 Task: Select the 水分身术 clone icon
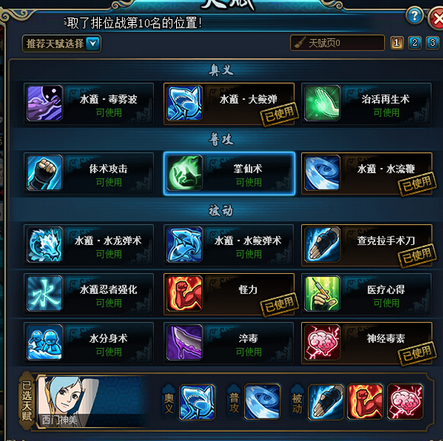[45, 343]
